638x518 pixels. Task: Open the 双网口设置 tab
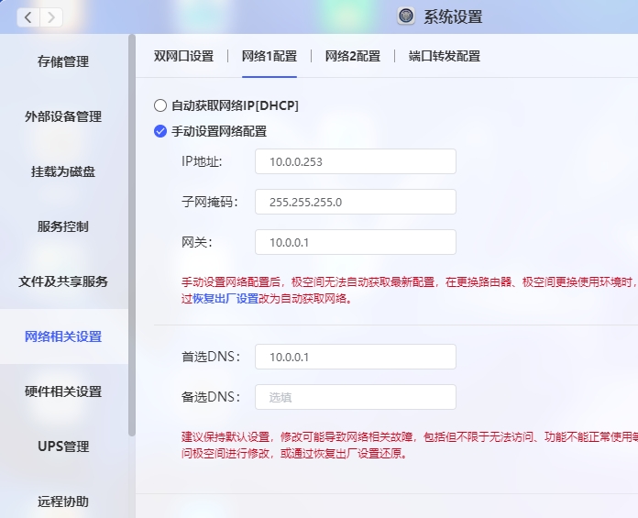pyautogui.click(x=183, y=56)
